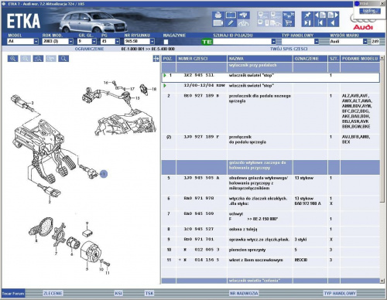Click TWÓJ SPIS CZĘŚCI link
This screenshot has width=387, height=300.
[x=289, y=49]
